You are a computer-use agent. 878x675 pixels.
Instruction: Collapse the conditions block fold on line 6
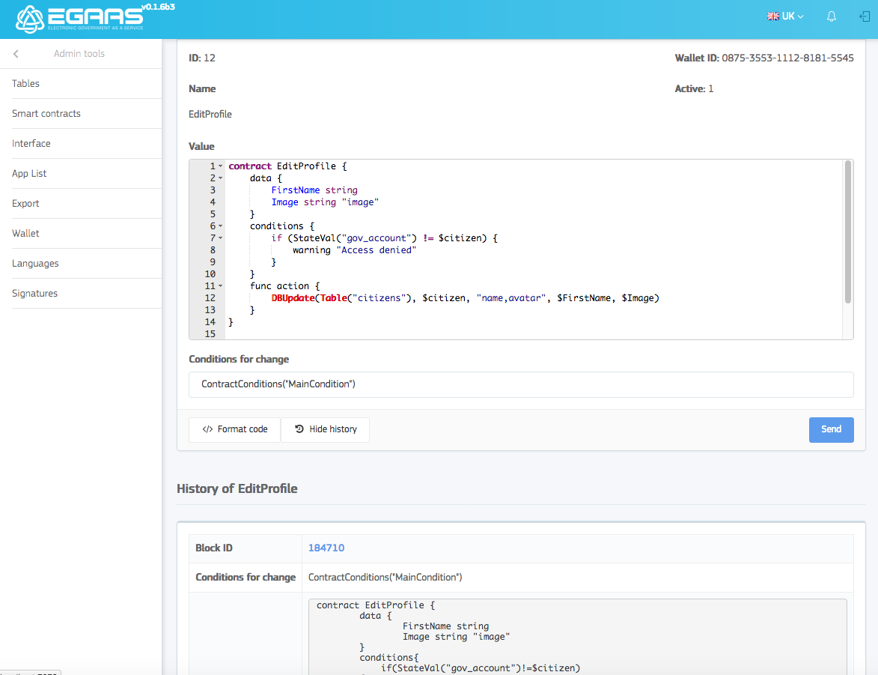(x=221, y=226)
